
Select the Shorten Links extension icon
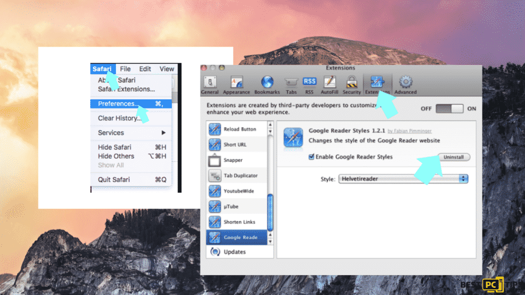coord(215,222)
